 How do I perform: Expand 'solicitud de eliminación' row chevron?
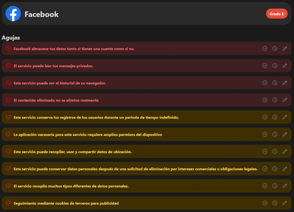264,169
